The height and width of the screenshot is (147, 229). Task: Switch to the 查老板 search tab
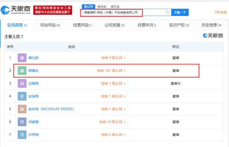pyautogui.click(x=102, y=7)
